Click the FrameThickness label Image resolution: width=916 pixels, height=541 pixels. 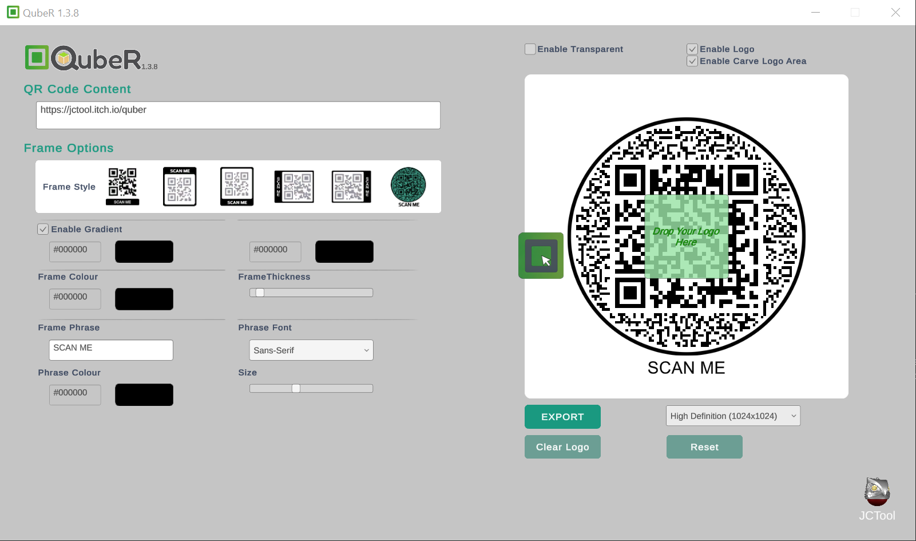click(274, 277)
